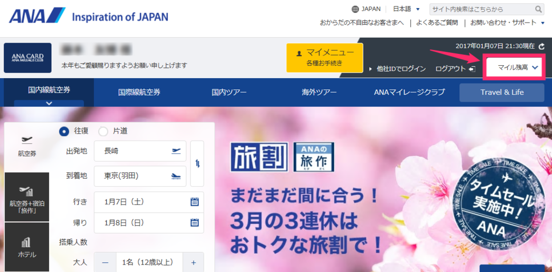
Task: Click the globe icon beside JAPAN
Action: pyautogui.click(x=355, y=9)
